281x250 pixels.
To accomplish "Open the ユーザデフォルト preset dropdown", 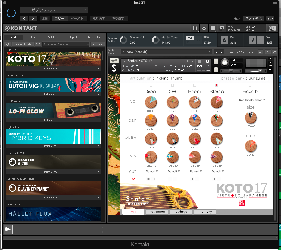I will [x=54, y=10].
